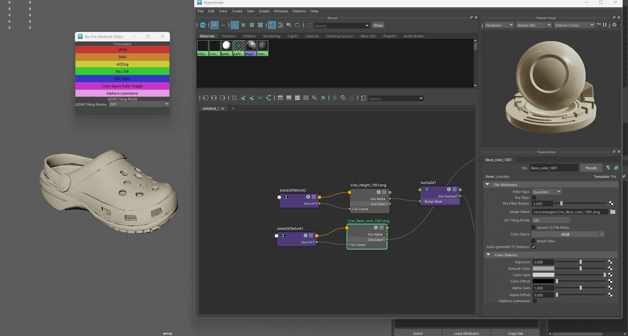Toggle the browser ON swatch-render icon
The height and width of the screenshot is (336, 628).
pyautogui.click(x=203, y=25)
